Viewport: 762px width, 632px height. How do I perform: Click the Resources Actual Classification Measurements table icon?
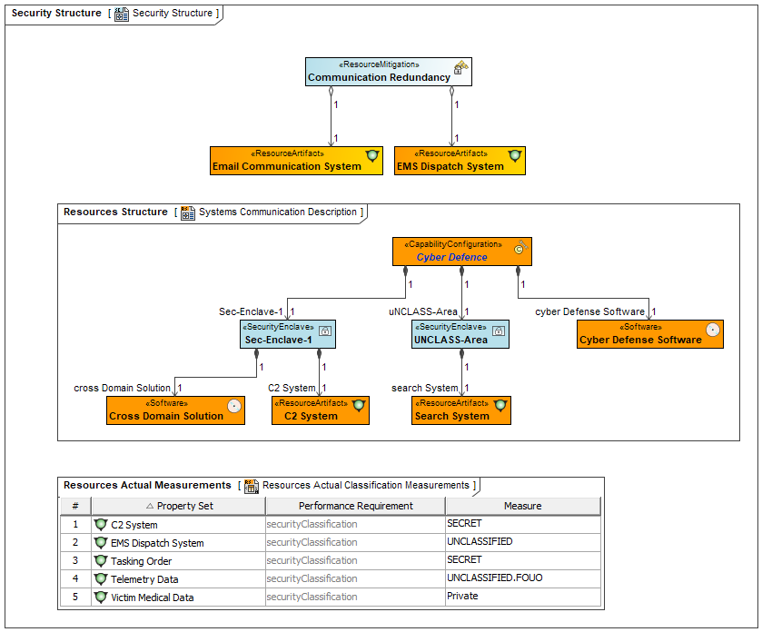click(252, 487)
